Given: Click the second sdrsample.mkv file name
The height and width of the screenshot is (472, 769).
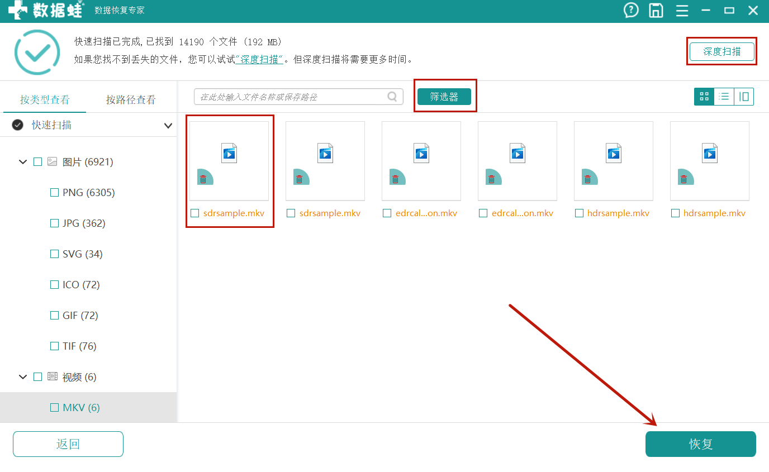Looking at the screenshot, I should pos(330,213).
